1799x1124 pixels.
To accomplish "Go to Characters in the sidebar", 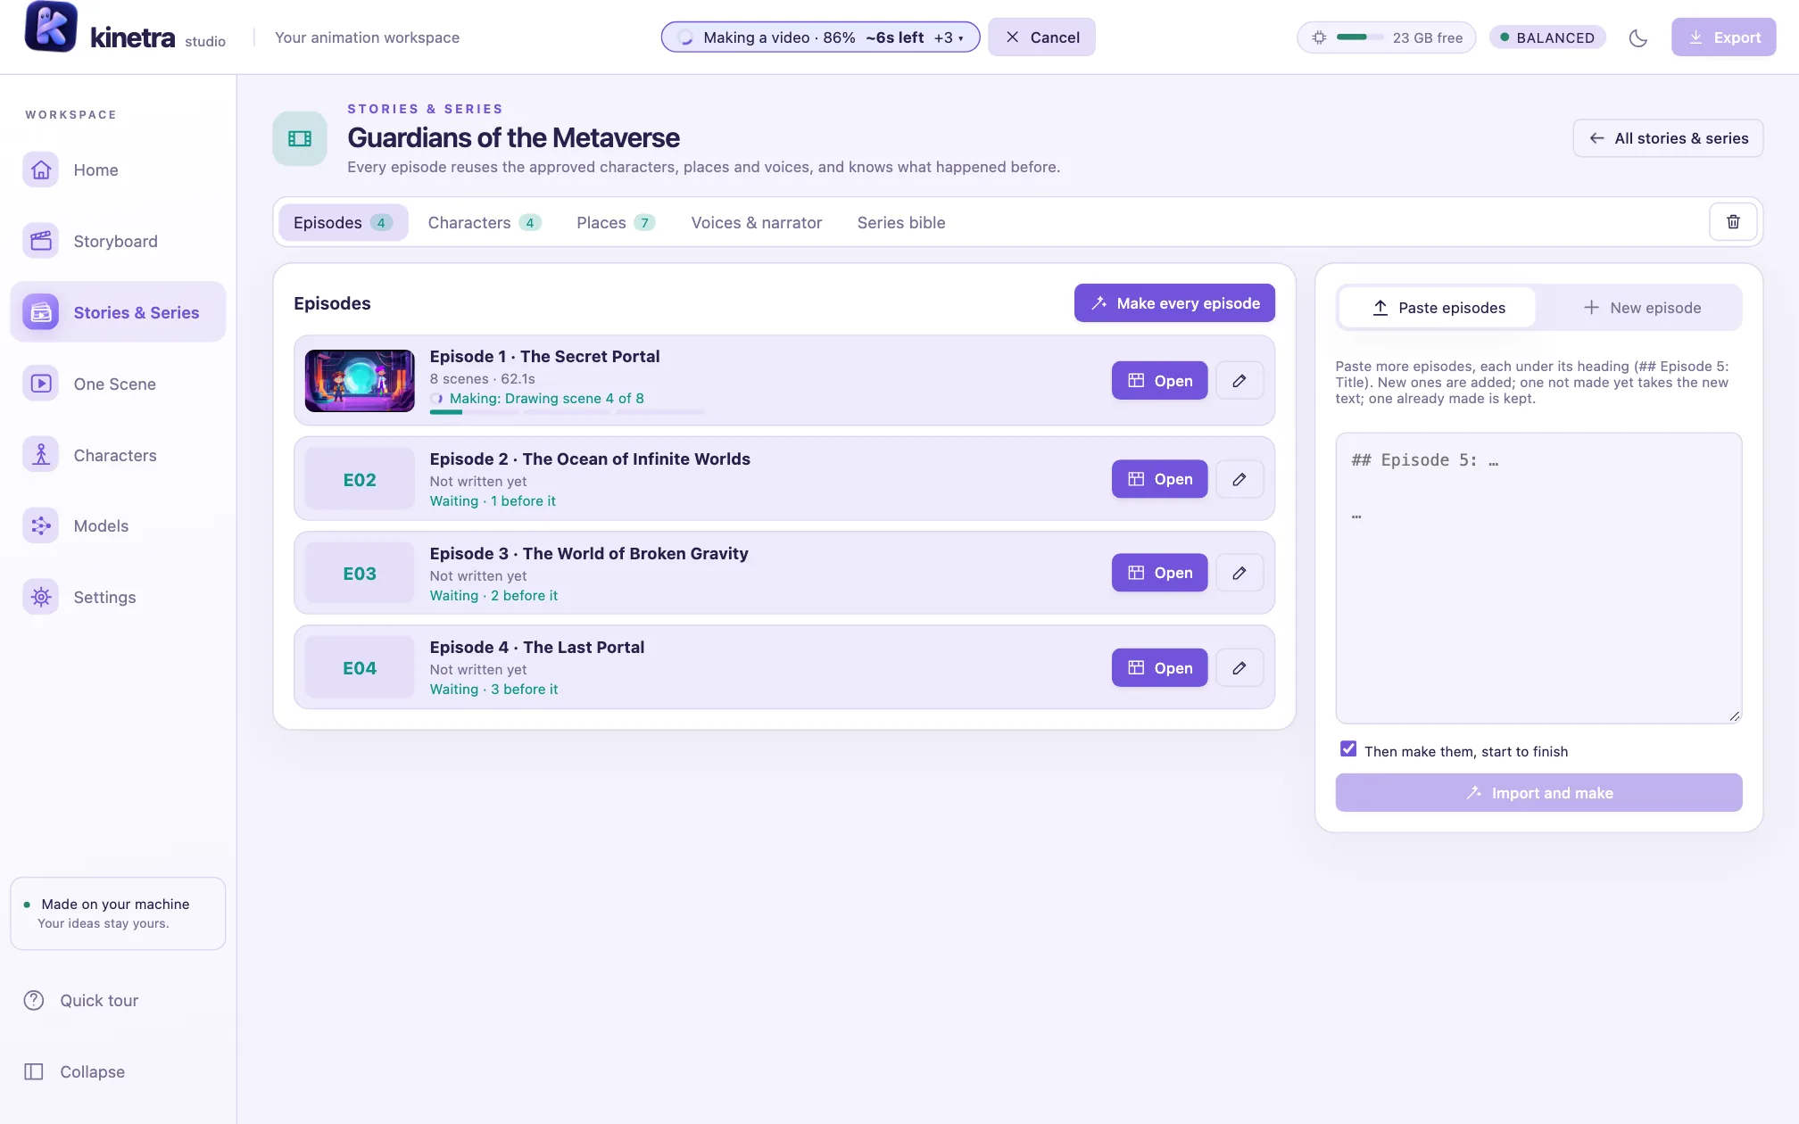I will click(x=118, y=455).
